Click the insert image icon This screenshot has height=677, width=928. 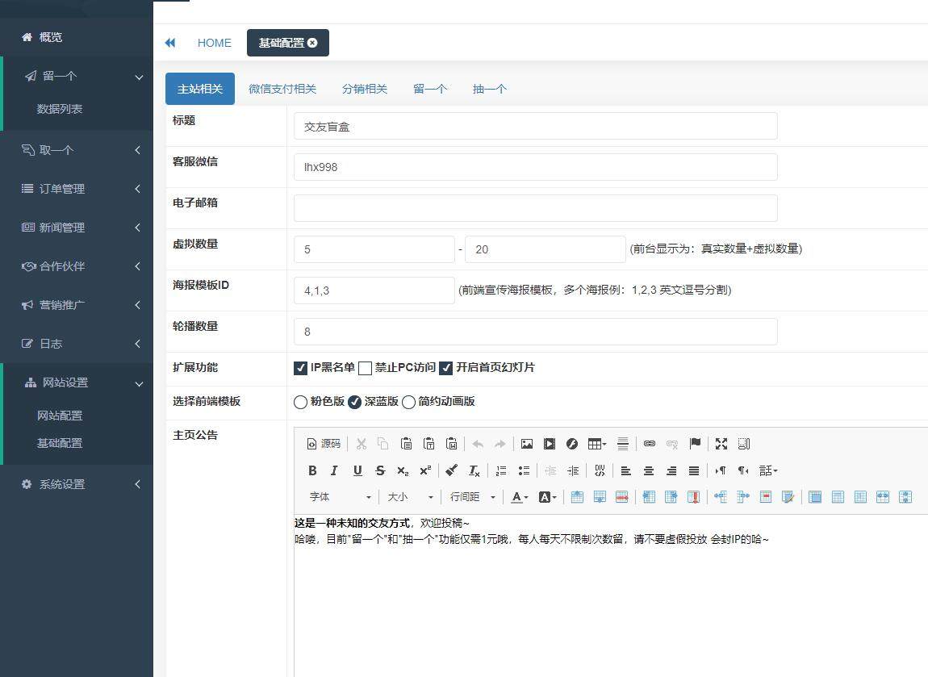(x=527, y=444)
